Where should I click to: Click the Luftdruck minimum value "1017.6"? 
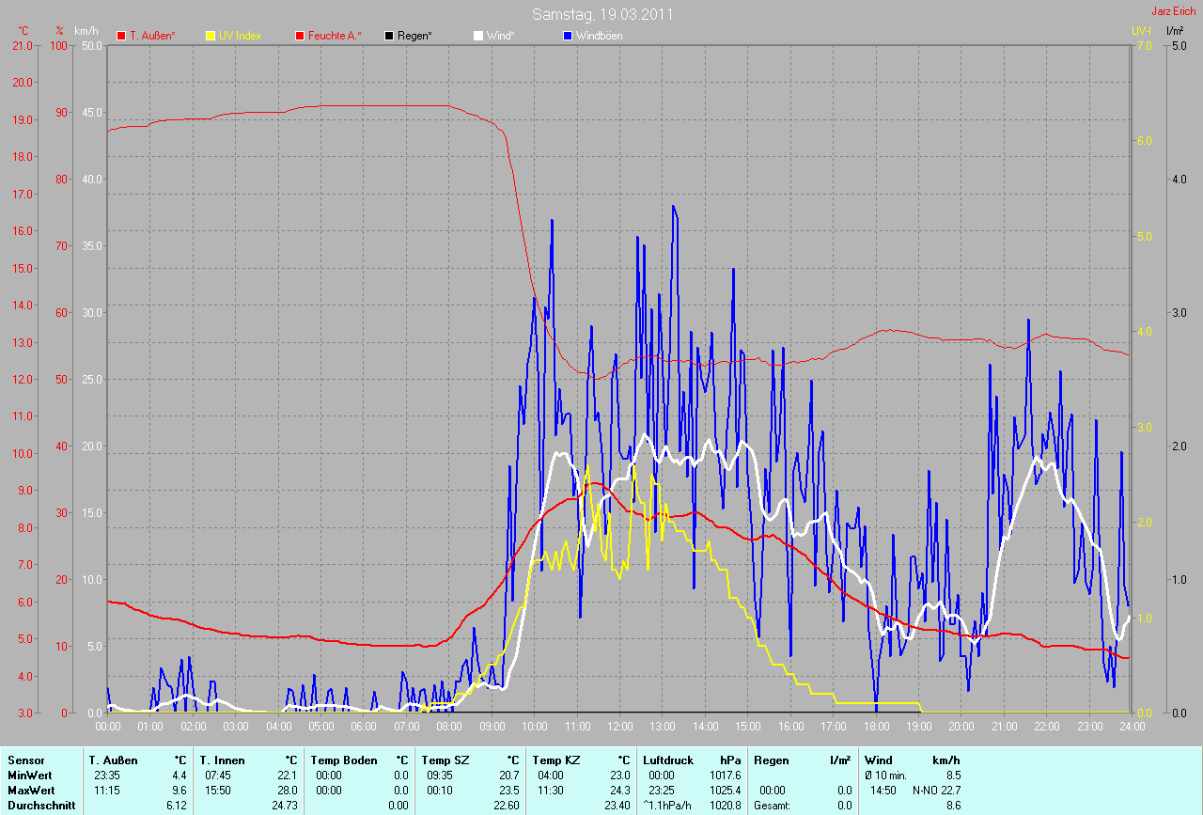725,775
